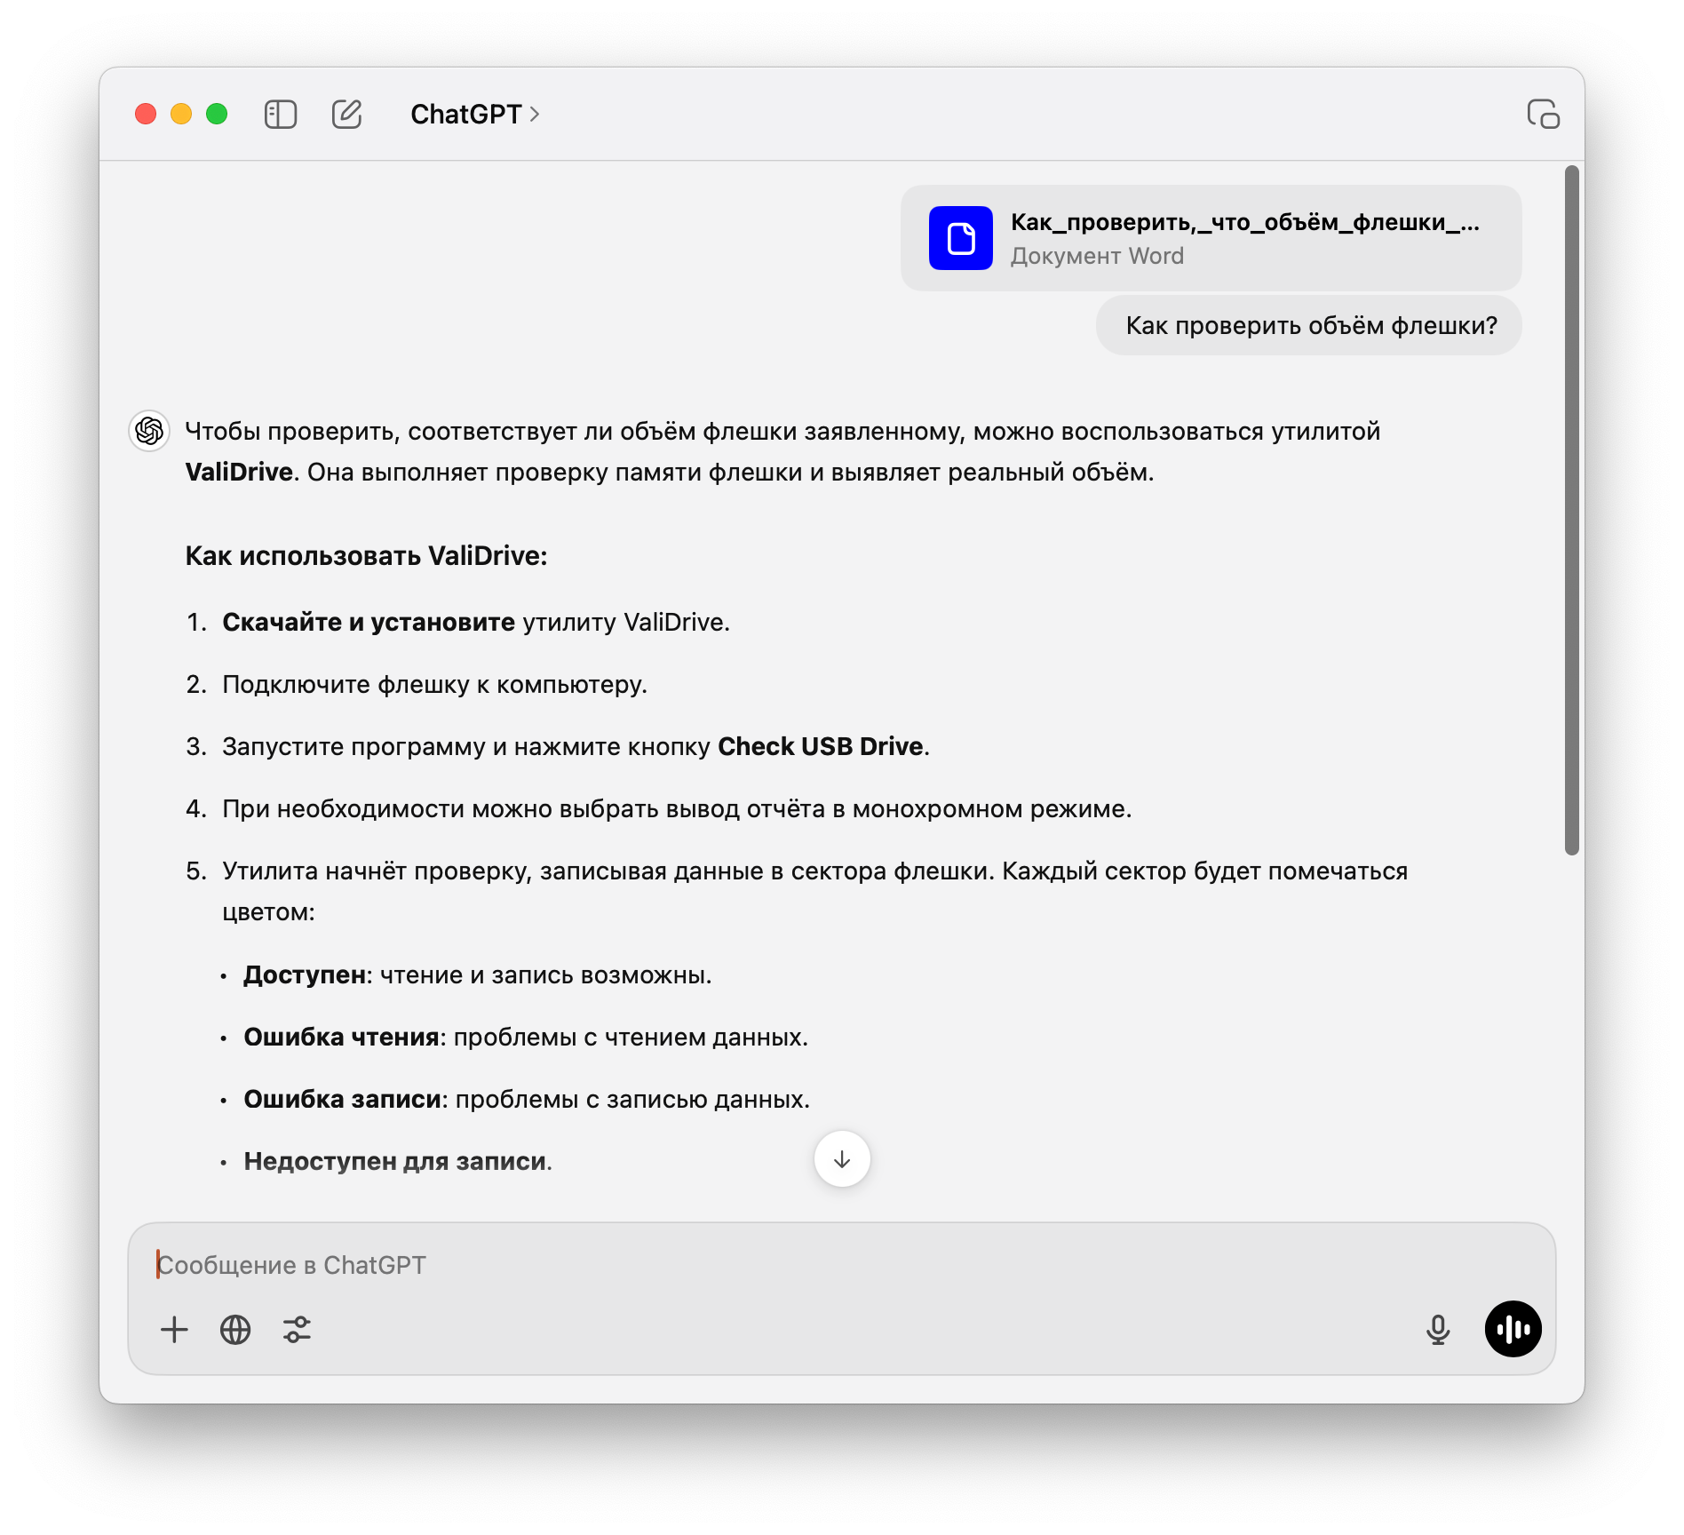This screenshot has width=1684, height=1535.
Task: Open the ChatGPT model selector chevron
Action: 535,115
